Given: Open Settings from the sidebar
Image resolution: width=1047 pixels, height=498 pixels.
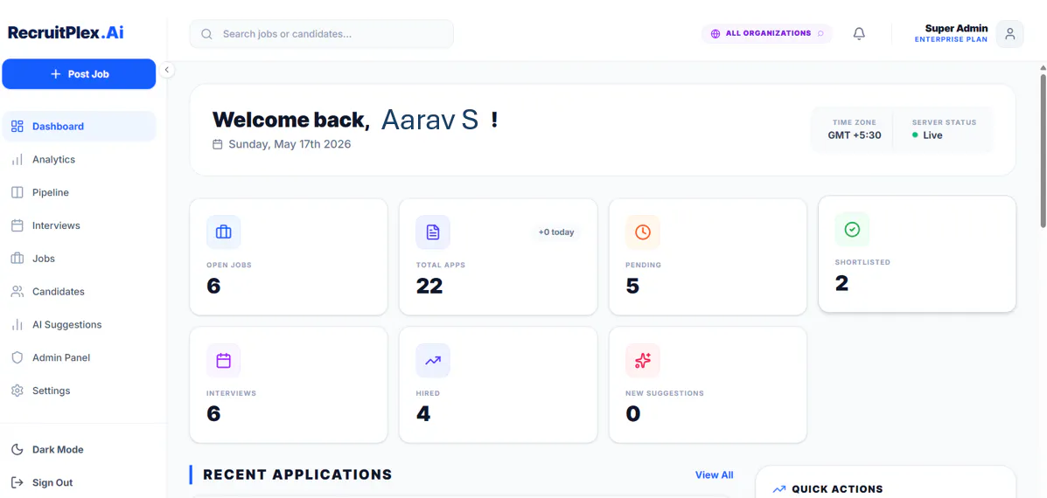Looking at the screenshot, I should click(x=79, y=391).
